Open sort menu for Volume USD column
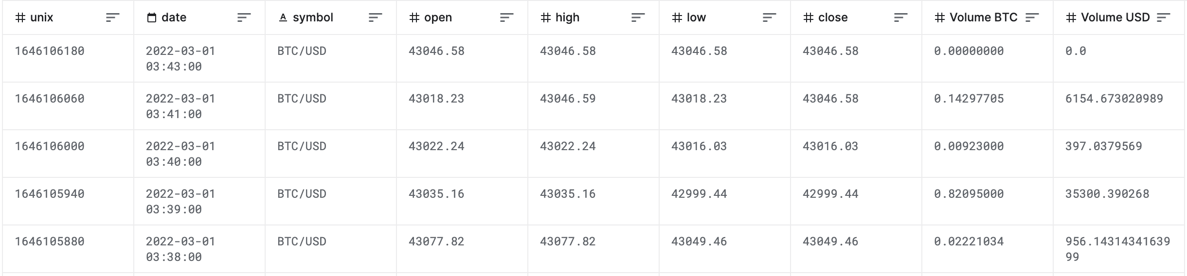Viewport: 1187px width, 276px height. click(1163, 17)
